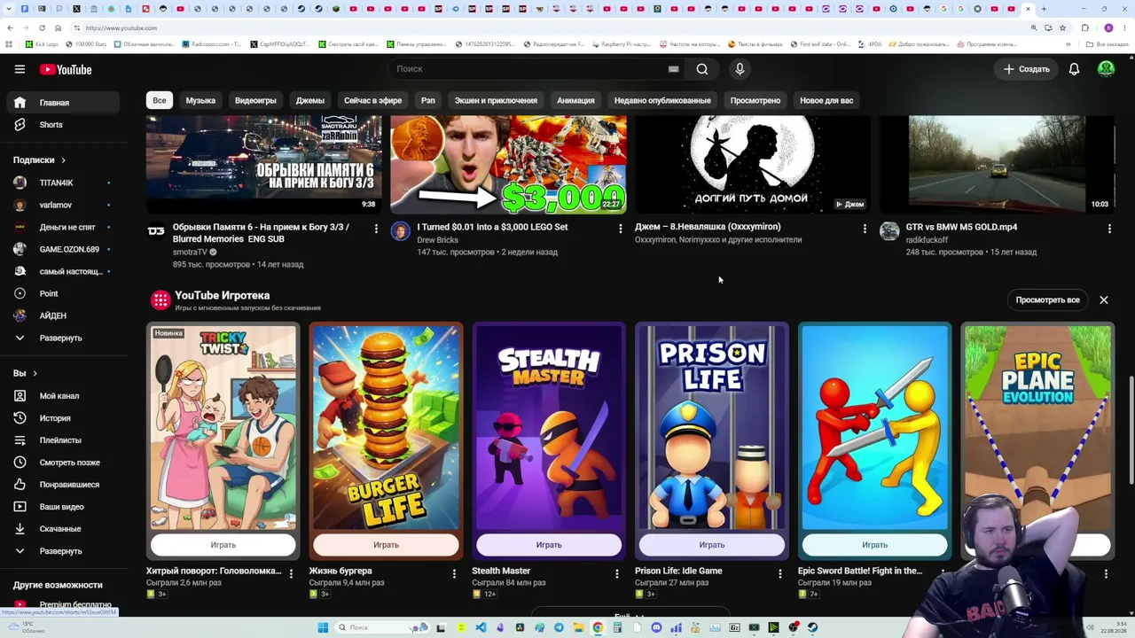Open Telegram from the taskbar
This screenshot has width=1135, height=638.
[559, 627]
